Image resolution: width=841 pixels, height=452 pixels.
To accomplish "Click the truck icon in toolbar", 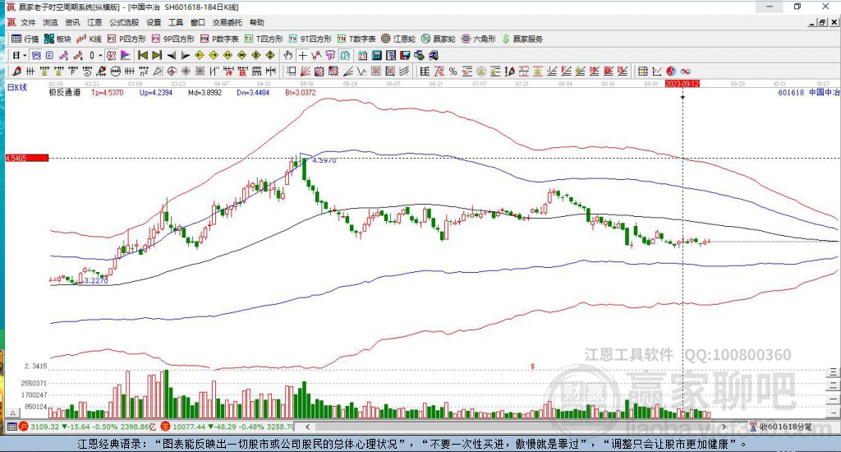I will [x=434, y=55].
